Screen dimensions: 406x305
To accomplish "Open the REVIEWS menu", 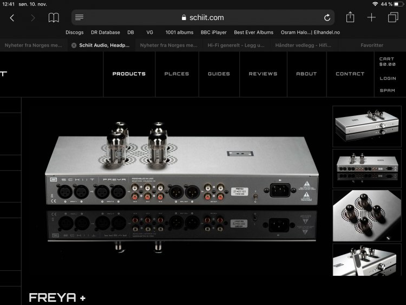I will (263, 74).
